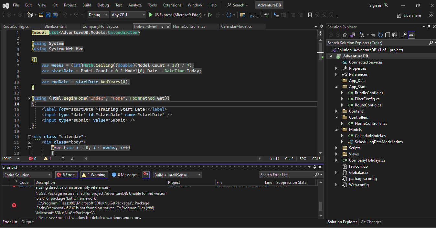436x228 pixels.
Task: Switch to the Git Changes tab
Action: pos(371,222)
